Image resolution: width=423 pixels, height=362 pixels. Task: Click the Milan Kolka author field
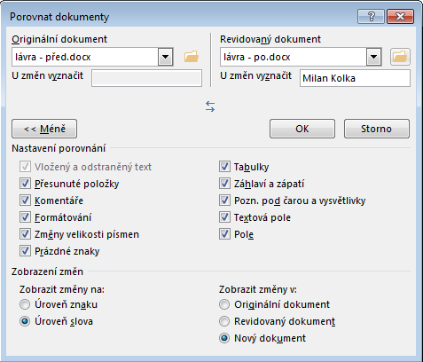click(x=355, y=78)
